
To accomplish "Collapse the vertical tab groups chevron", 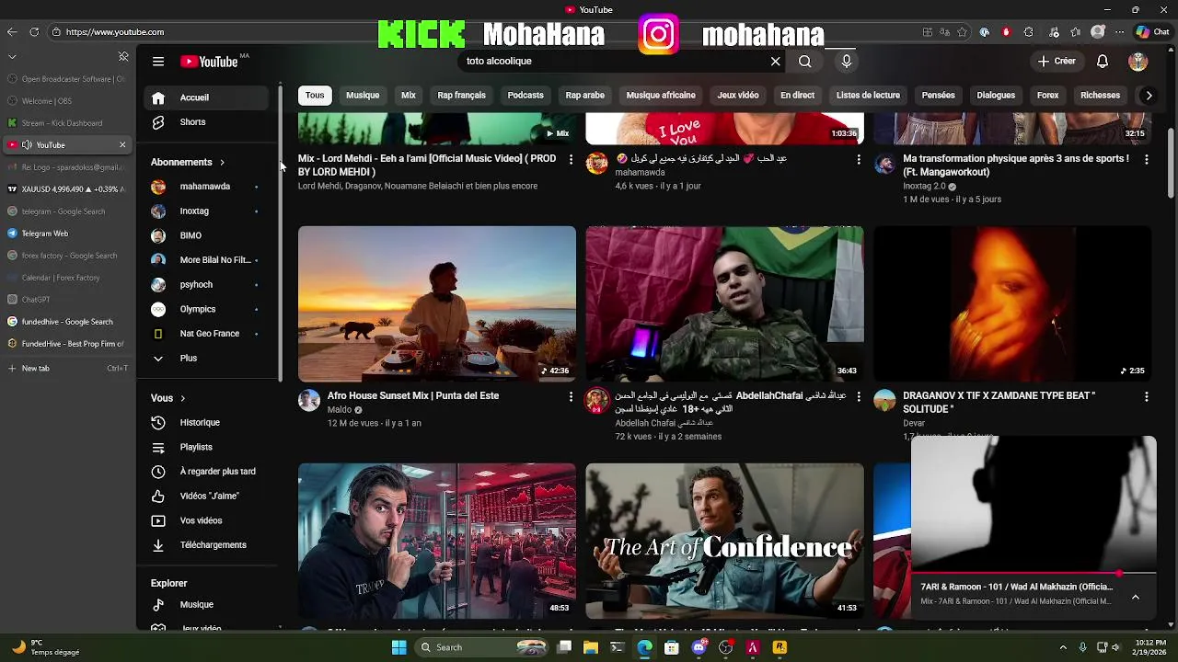I will pos(12,57).
